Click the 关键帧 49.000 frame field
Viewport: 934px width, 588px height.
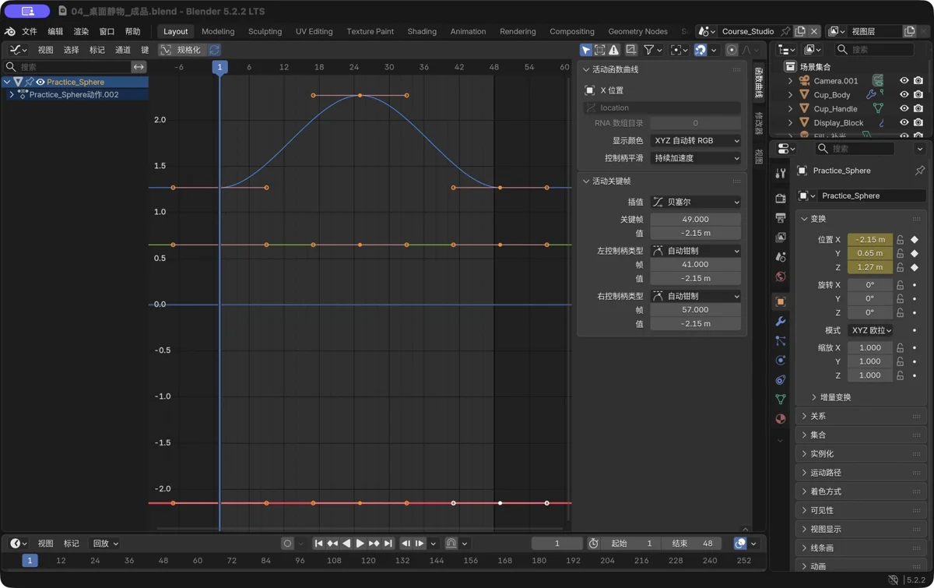[696, 220]
